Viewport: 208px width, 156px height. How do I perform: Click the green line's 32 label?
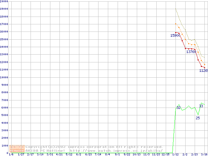178,108
